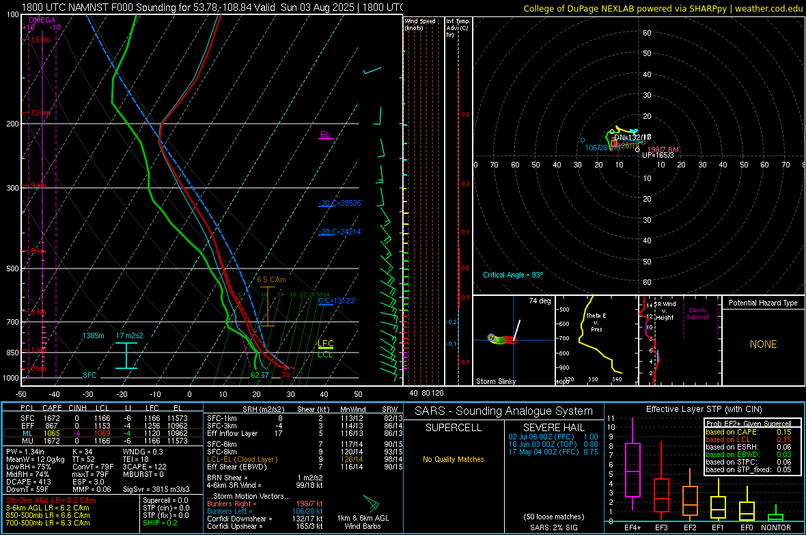Click the yellow LFC level label
The width and height of the screenshot is (806, 535).
point(325,344)
